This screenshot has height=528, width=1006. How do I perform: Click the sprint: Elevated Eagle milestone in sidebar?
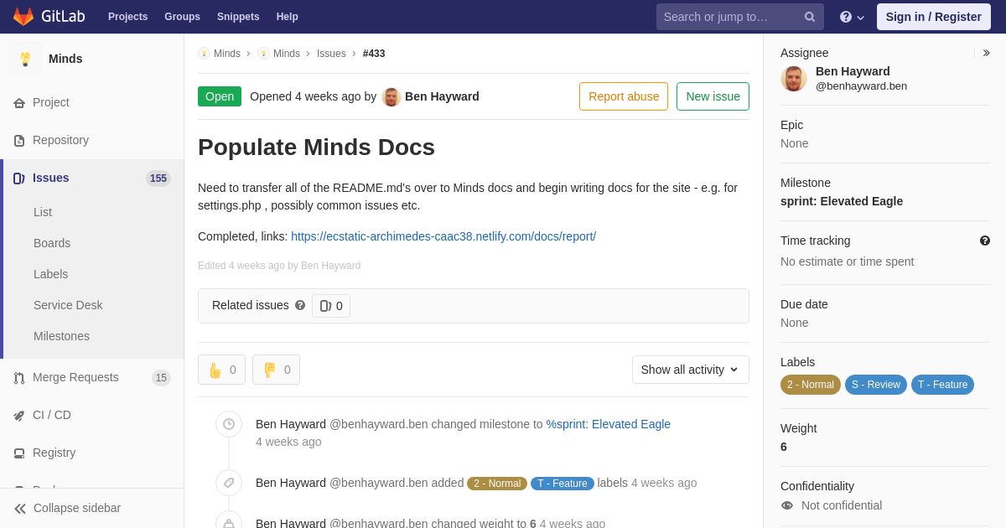[x=842, y=201]
